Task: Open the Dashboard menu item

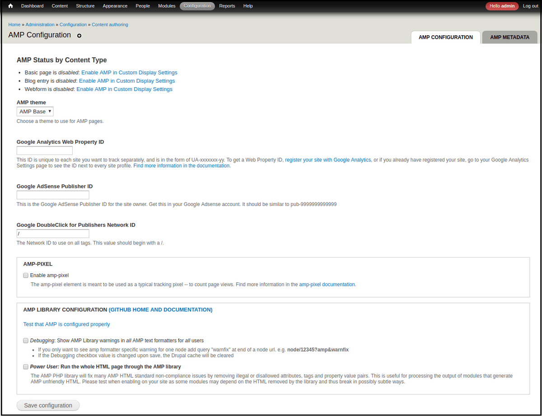Action: tap(33, 6)
